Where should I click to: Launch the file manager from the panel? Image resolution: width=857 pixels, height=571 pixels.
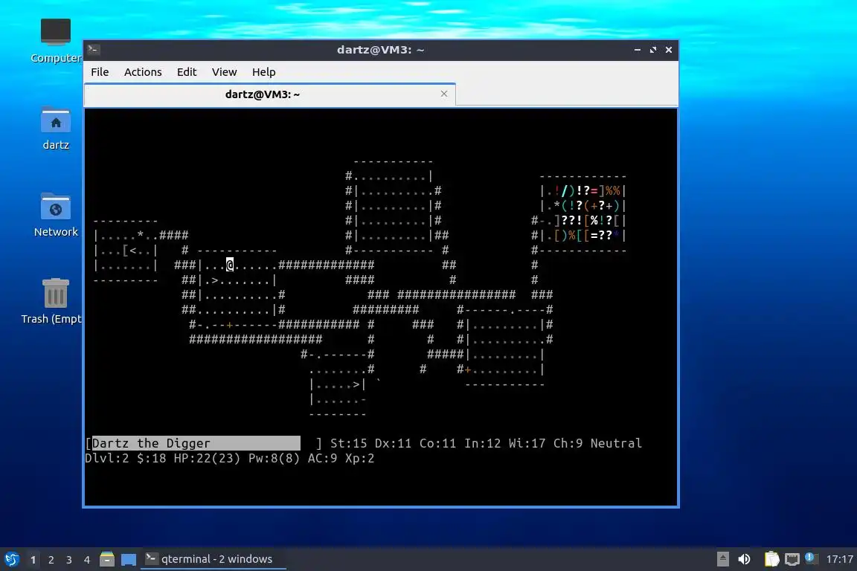click(107, 559)
